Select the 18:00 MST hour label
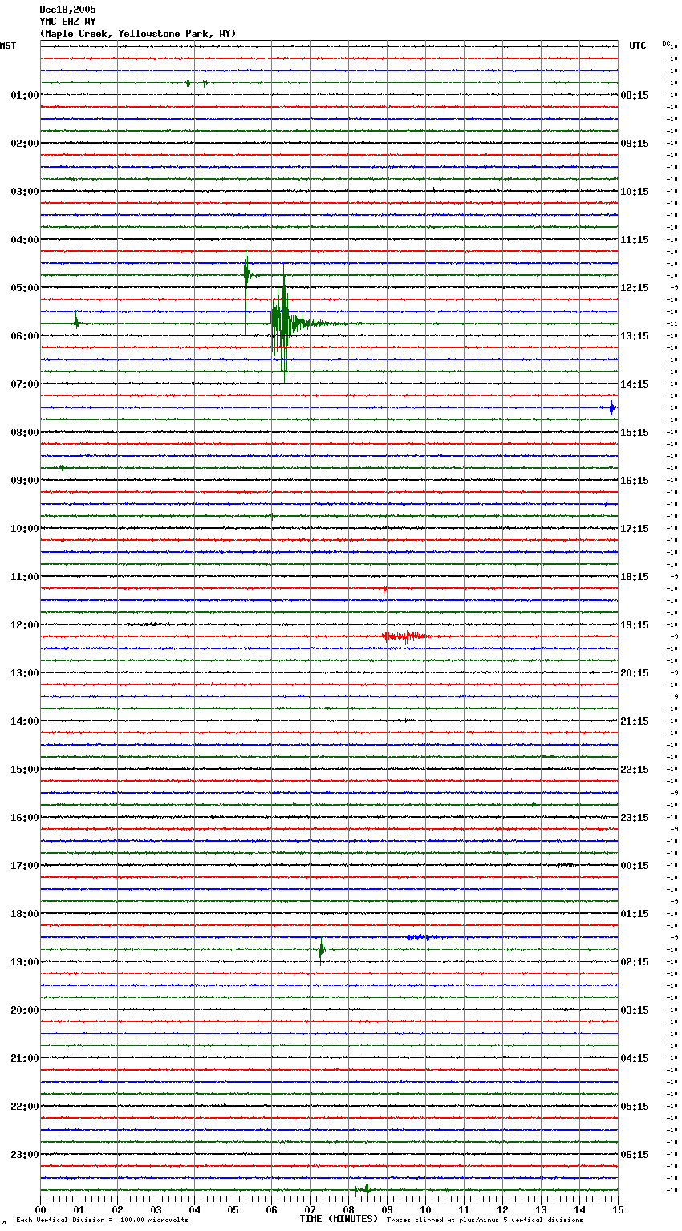 click(25, 914)
